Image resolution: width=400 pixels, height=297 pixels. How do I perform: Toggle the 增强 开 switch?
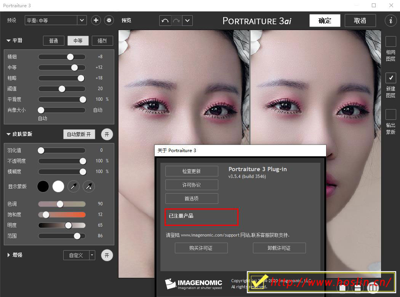tap(107, 255)
